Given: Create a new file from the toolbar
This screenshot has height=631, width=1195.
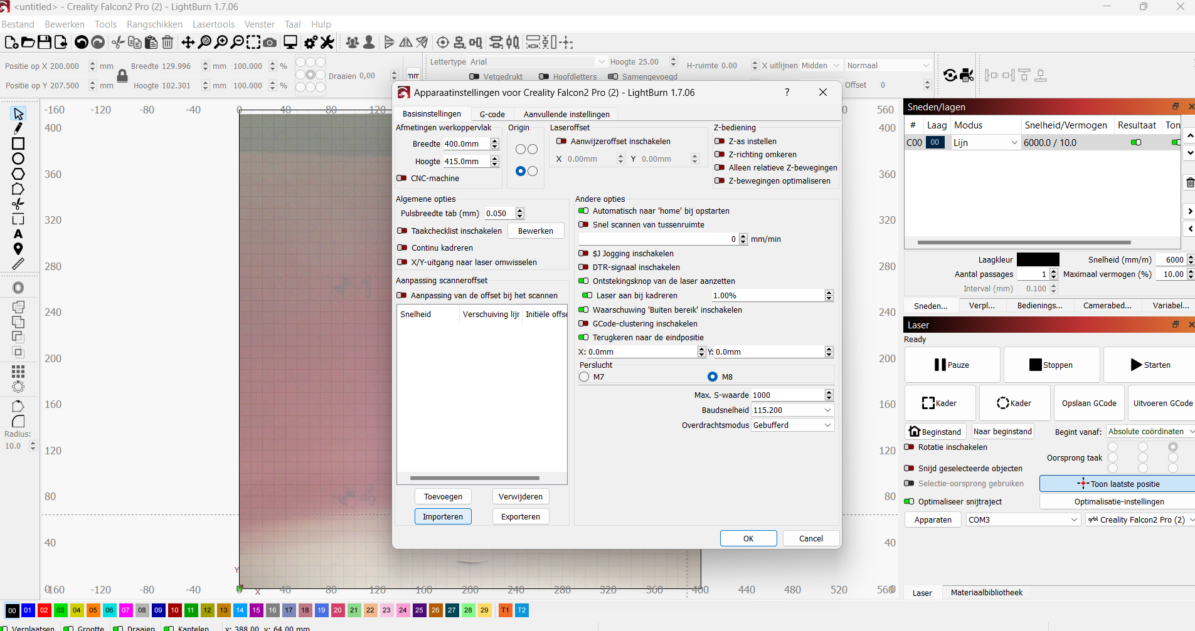Looking at the screenshot, I should point(11,42).
